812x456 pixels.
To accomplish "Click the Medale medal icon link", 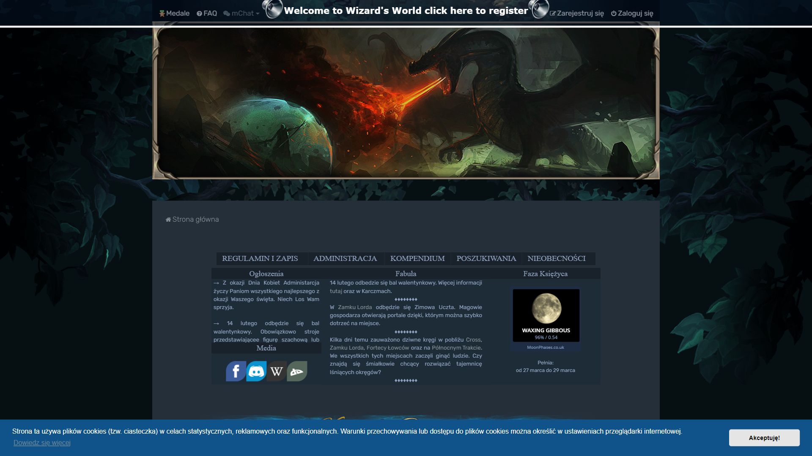I will tap(174, 14).
